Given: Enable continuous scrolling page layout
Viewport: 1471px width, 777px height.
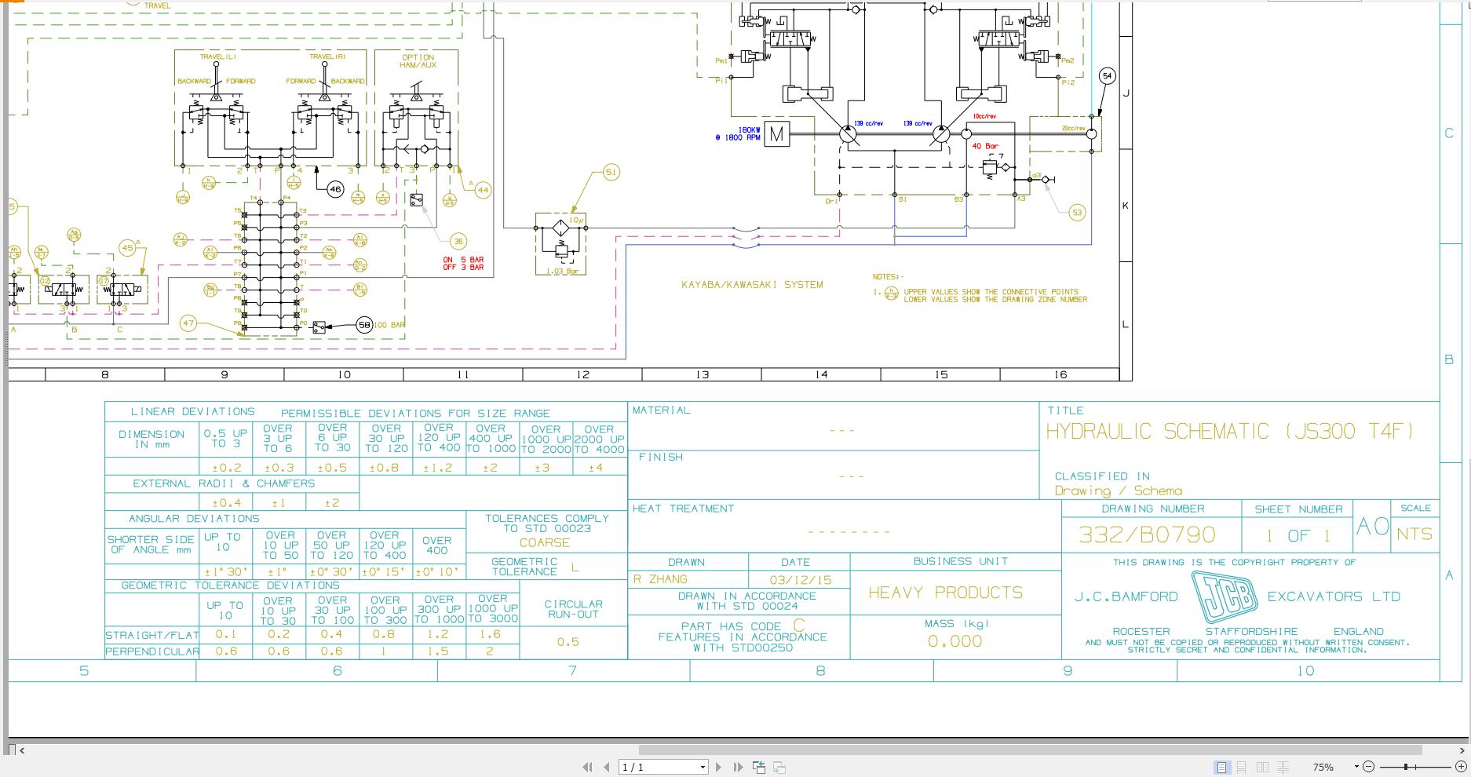Looking at the screenshot, I should tap(1242, 766).
